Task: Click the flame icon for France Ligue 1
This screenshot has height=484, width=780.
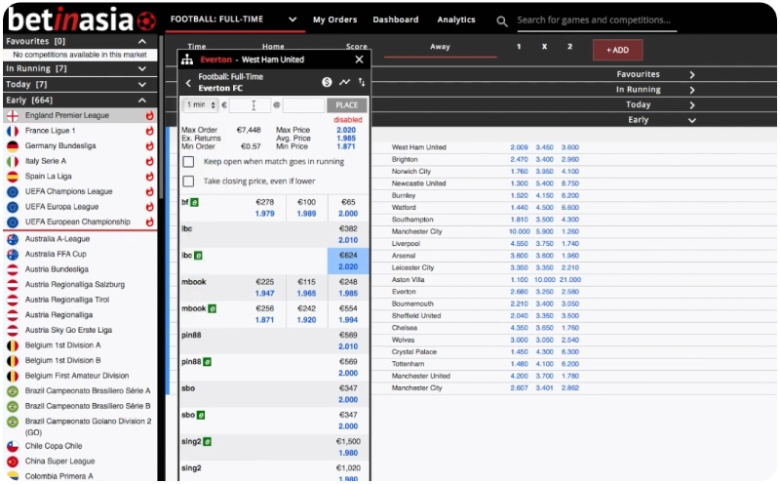Action: [149, 131]
